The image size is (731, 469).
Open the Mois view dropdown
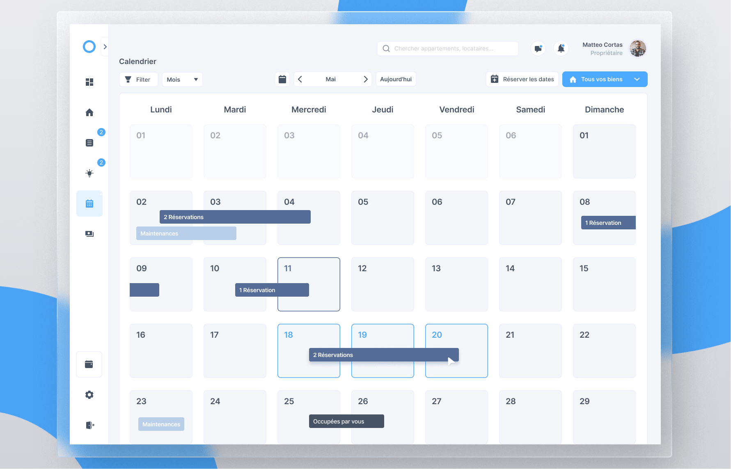(x=182, y=79)
